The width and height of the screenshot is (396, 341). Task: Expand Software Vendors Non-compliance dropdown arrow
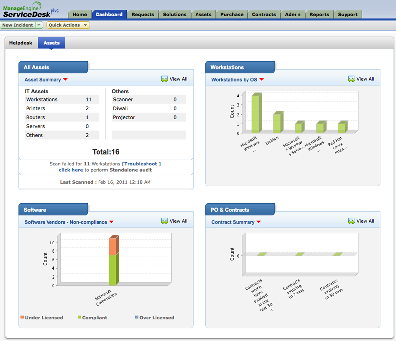(111, 222)
